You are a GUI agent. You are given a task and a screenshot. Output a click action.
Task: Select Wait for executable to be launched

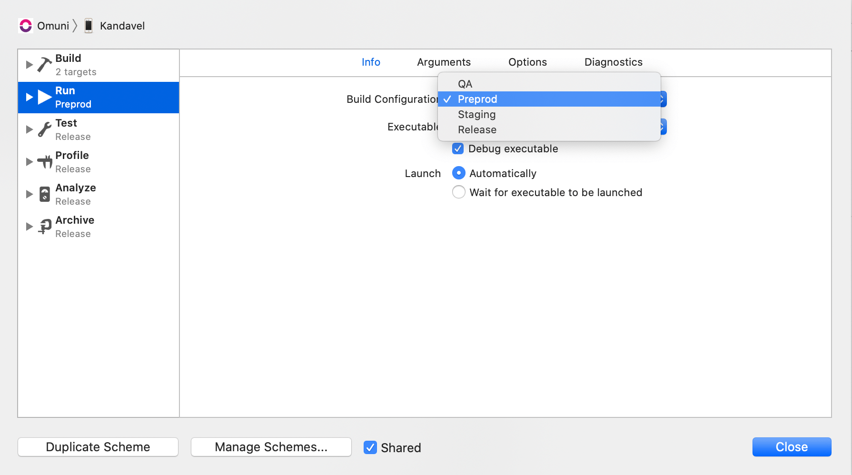coord(458,192)
